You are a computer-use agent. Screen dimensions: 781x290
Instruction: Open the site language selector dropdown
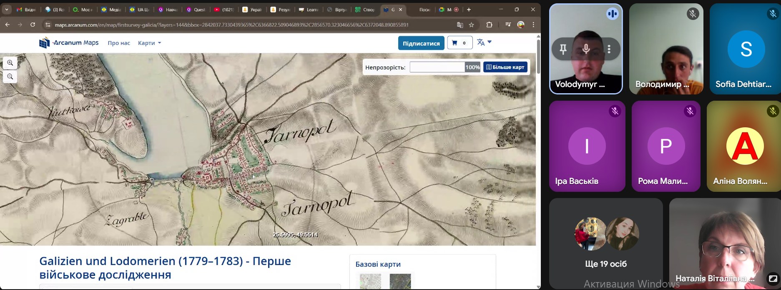click(x=484, y=42)
